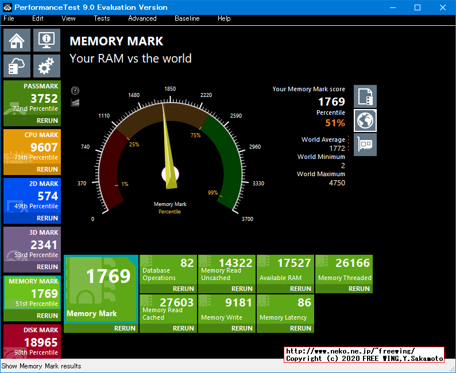This screenshot has width=456, height=373.
Task: Select the PassMark score tile
Action: coord(32,99)
